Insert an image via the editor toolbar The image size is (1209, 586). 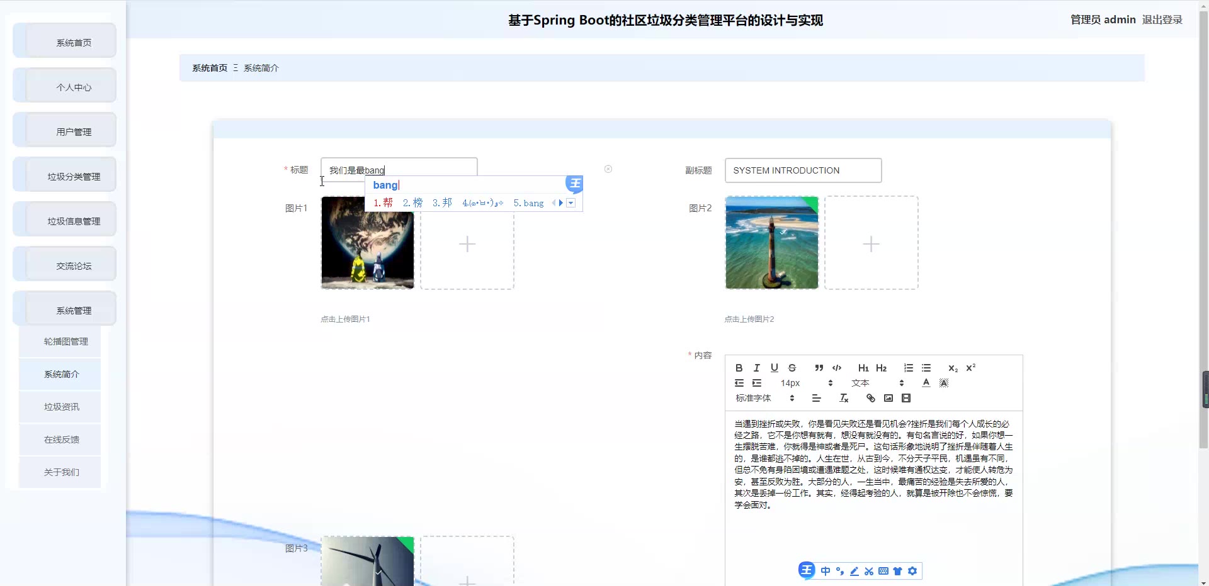pos(888,398)
